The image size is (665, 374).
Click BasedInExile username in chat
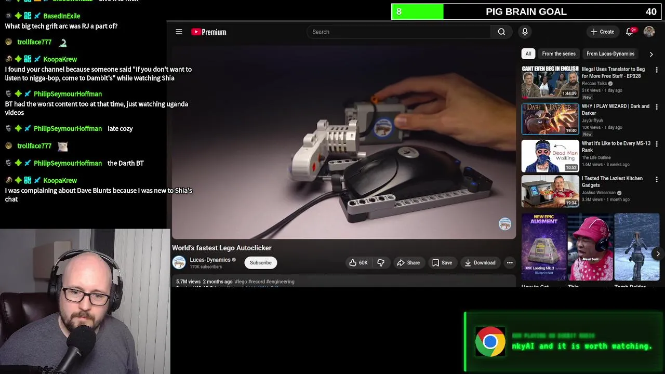(61, 16)
